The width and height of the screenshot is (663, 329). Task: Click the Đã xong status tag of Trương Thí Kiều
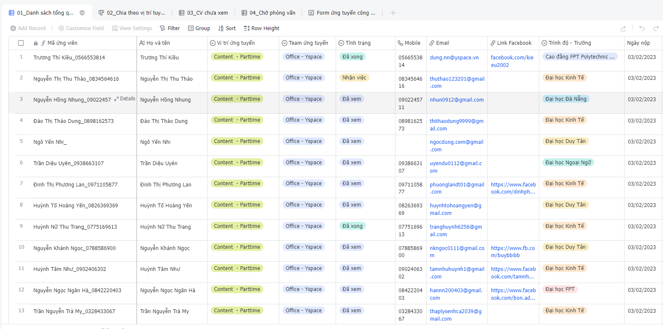click(x=352, y=57)
